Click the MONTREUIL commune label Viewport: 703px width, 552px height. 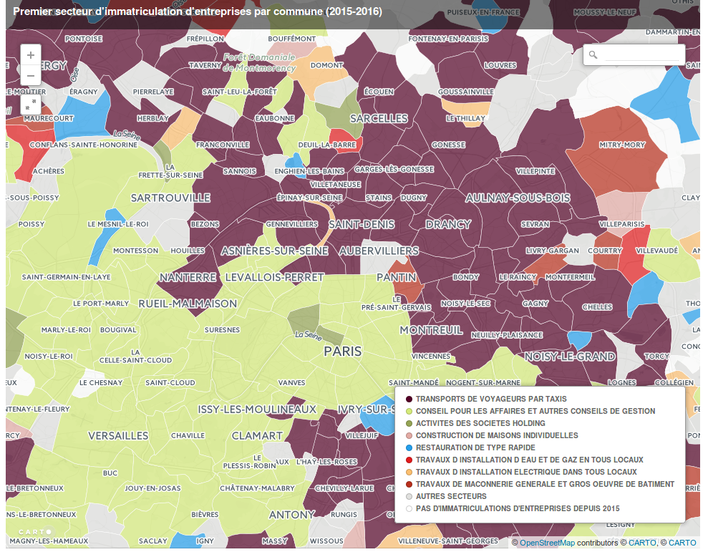[x=431, y=331]
